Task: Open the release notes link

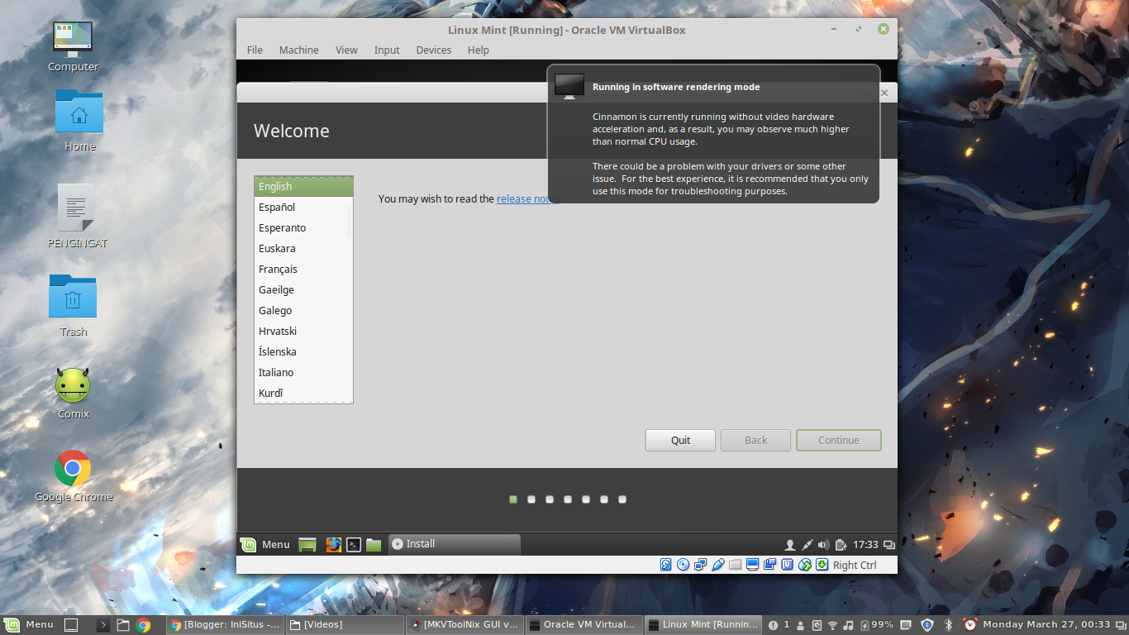Action: pyautogui.click(x=527, y=198)
